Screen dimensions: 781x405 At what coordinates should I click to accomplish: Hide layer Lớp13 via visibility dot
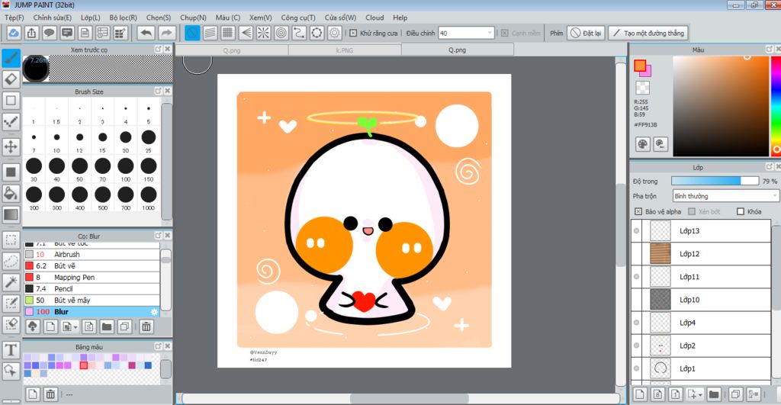click(637, 230)
